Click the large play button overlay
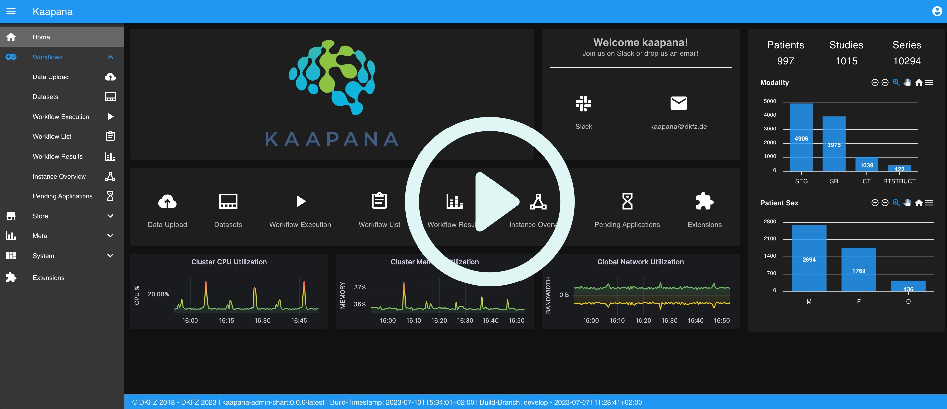Screen dimensions: 947x409 tap(490, 201)
